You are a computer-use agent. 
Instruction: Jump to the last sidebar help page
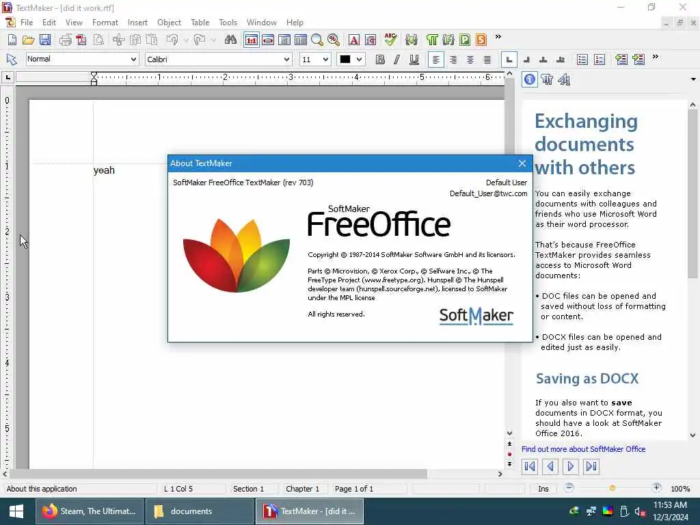591,466
